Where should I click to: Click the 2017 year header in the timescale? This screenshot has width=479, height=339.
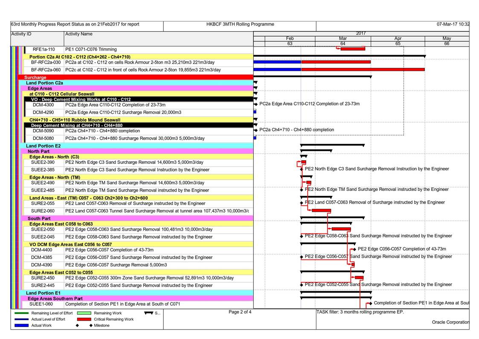[361, 33]
